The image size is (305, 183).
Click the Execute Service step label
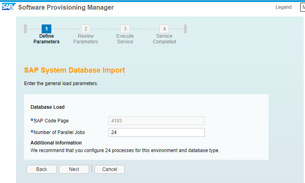(x=125, y=39)
